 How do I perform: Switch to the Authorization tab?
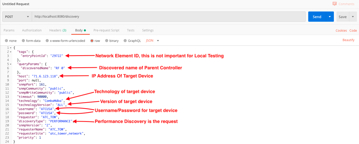[32, 30]
